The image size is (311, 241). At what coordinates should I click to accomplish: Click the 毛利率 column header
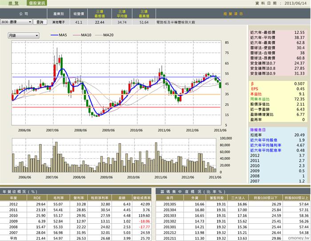tap(59, 198)
